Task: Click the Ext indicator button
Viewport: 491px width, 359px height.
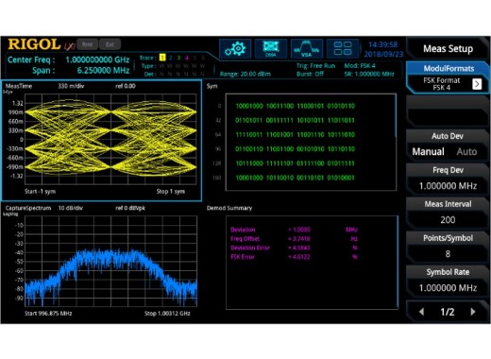Action: [x=110, y=44]
